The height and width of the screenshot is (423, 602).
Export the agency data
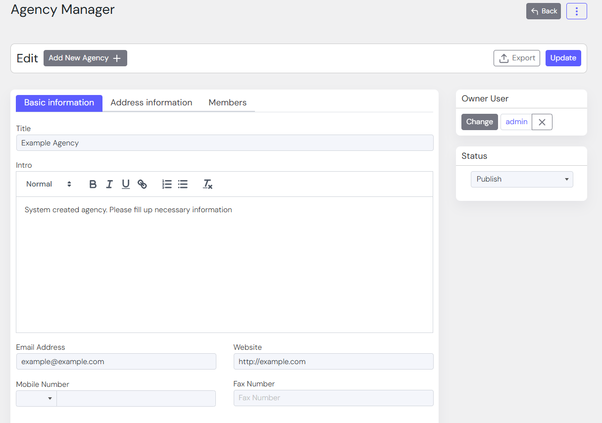tap(516, 58)
